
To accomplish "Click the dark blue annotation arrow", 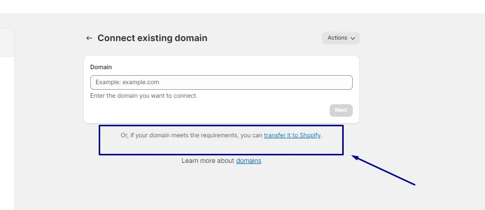I will click(x=384, y=170).
